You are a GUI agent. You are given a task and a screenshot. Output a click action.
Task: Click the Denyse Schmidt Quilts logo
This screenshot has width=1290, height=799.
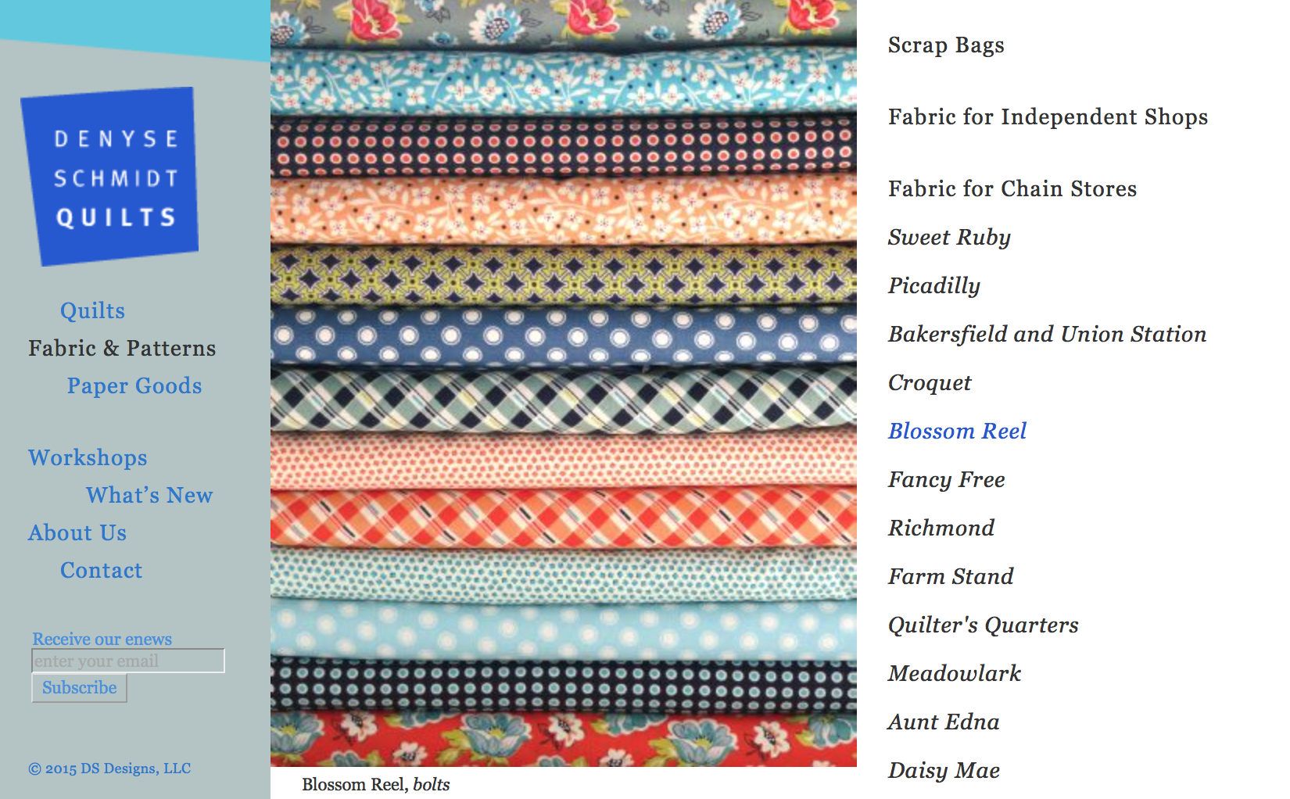tap(109, 177)
